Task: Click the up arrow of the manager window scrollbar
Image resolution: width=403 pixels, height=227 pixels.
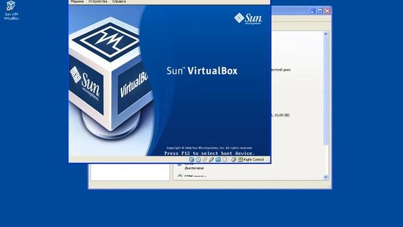Action: click(326, 33)
